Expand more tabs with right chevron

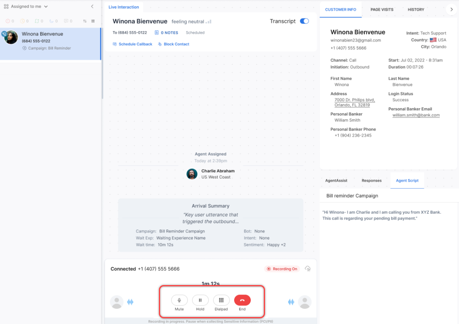(x=451, y=9)
